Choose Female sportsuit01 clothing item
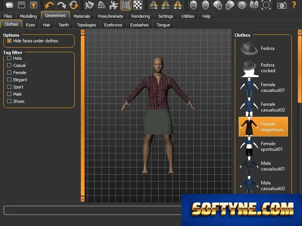Viewport: 302px width, 226px height. tap(263, 146)
